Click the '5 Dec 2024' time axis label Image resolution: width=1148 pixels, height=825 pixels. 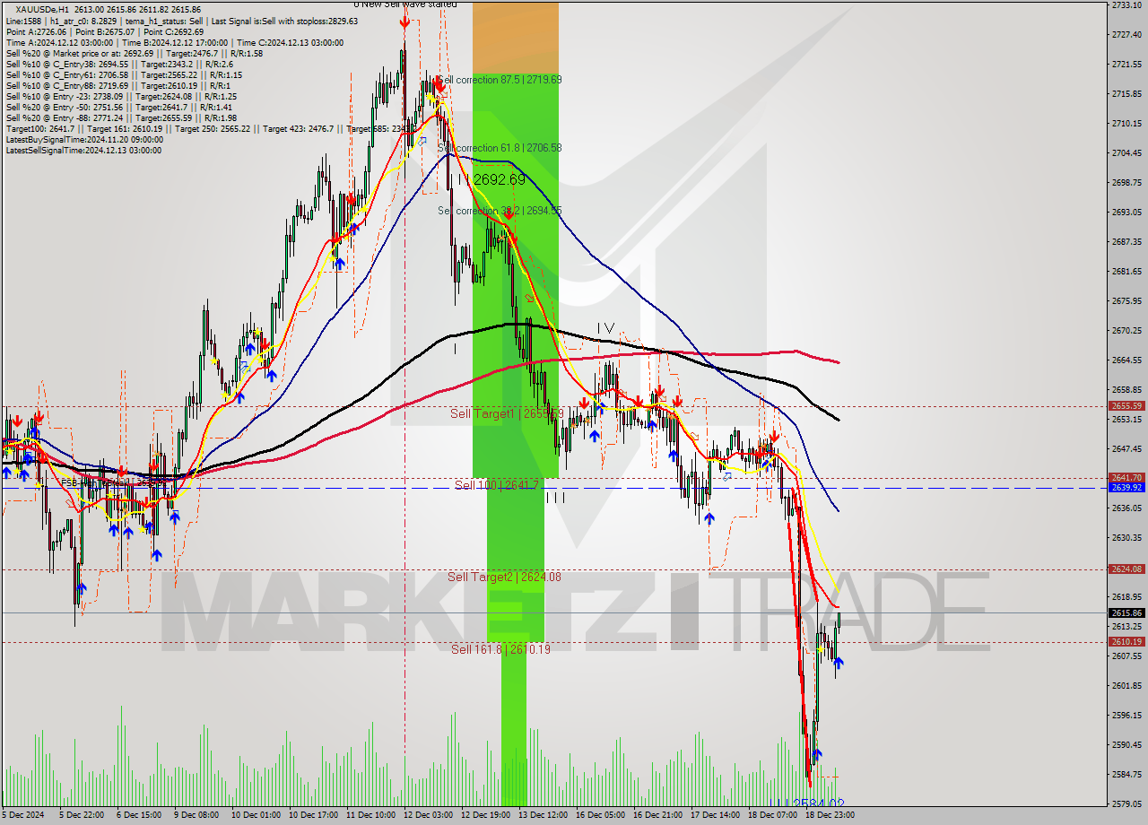pos(22,815)
